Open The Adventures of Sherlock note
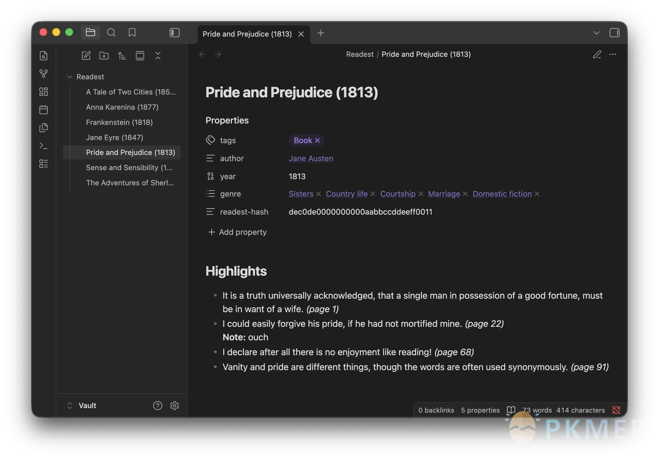The image size is (659, 459). [x=130, y=183]
